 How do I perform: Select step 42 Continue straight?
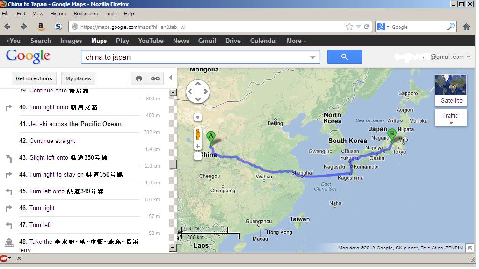[x=47, y=141]
